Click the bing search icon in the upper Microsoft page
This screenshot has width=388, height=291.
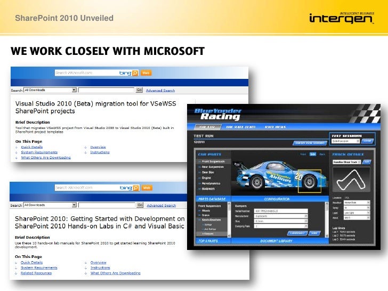coord(135,73)
